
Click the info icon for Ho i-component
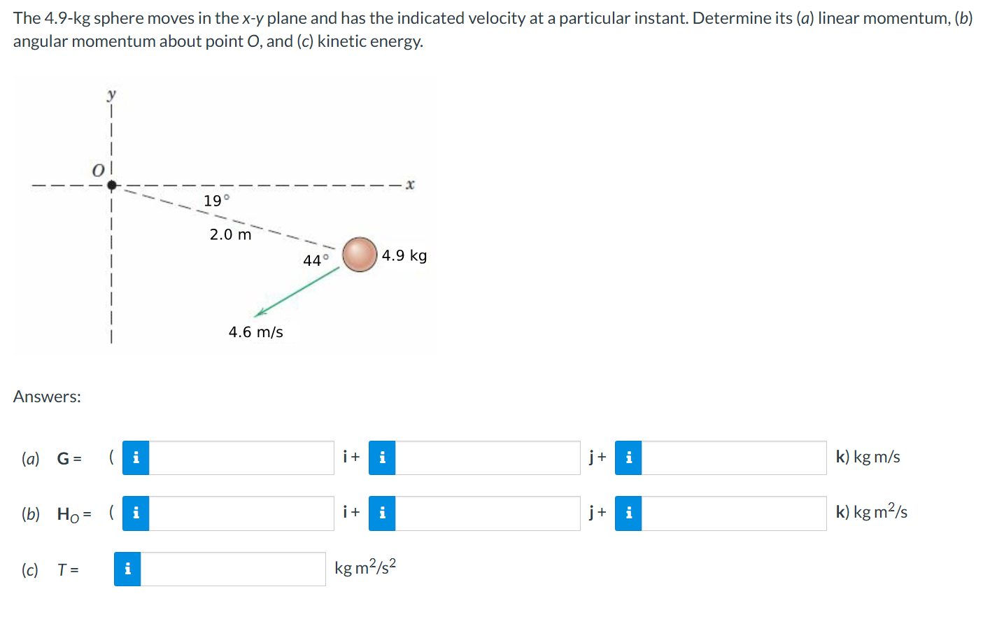[136, 513]
